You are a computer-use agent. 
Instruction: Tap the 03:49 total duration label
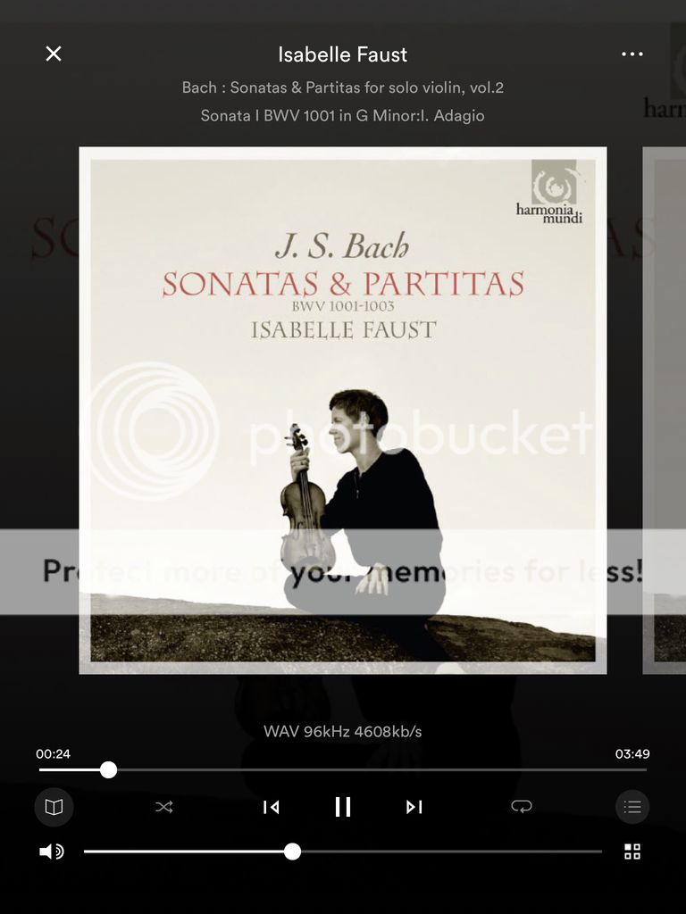[632, 753]
